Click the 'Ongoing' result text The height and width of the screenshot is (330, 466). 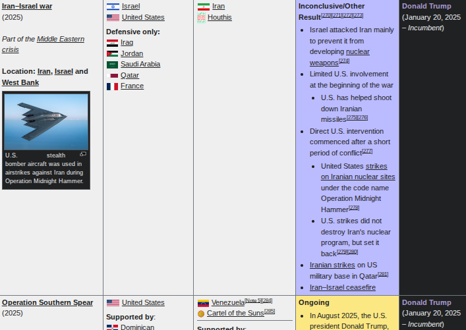click(x=314, y=303)
